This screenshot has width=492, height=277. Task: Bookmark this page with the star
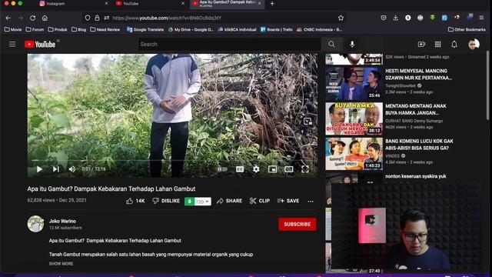(341, 18)
